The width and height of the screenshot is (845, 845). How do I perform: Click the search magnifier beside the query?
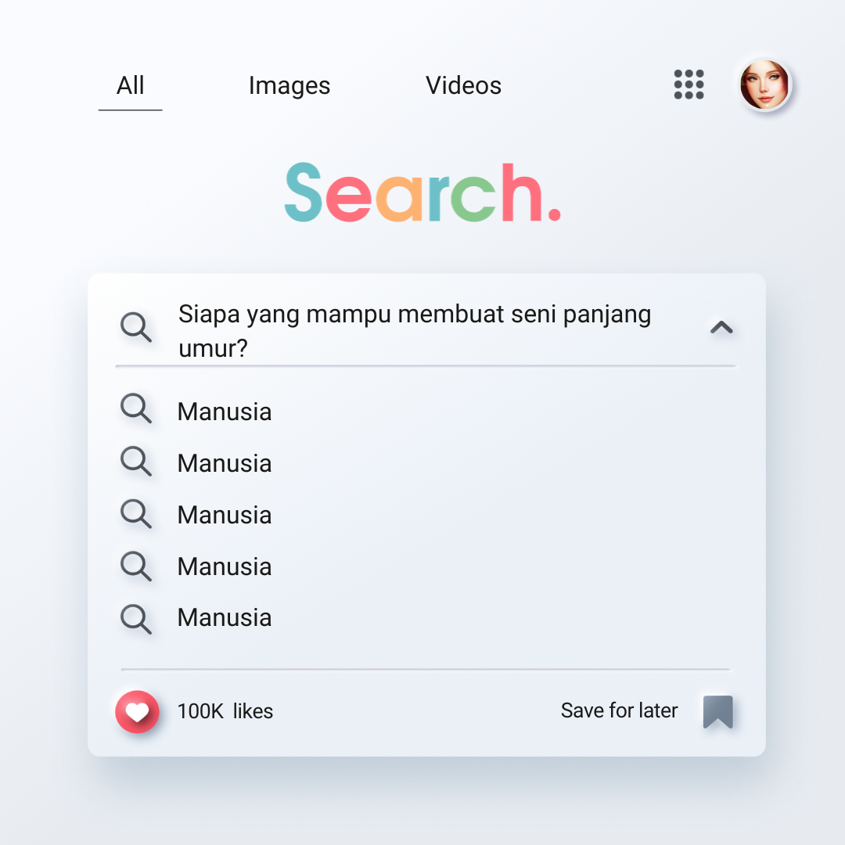click(136, 326)
